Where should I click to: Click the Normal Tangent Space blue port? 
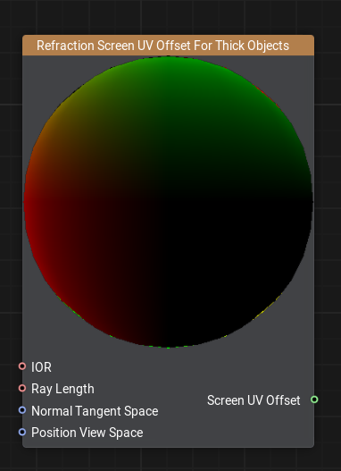[x=22, y=410]
